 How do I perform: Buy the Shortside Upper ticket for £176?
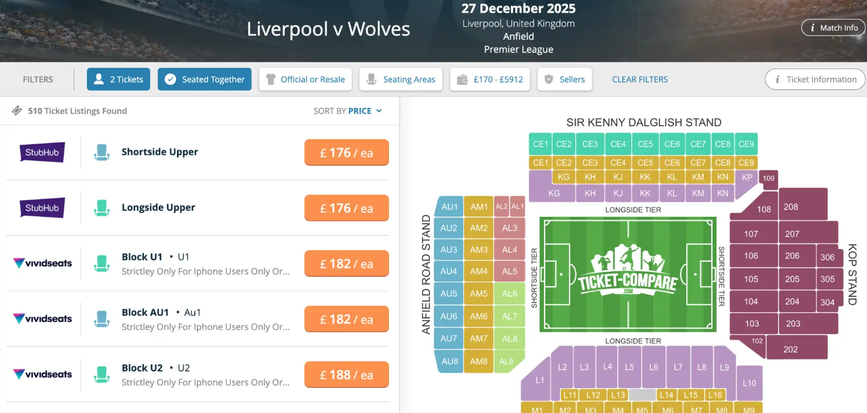pos(346,152)
